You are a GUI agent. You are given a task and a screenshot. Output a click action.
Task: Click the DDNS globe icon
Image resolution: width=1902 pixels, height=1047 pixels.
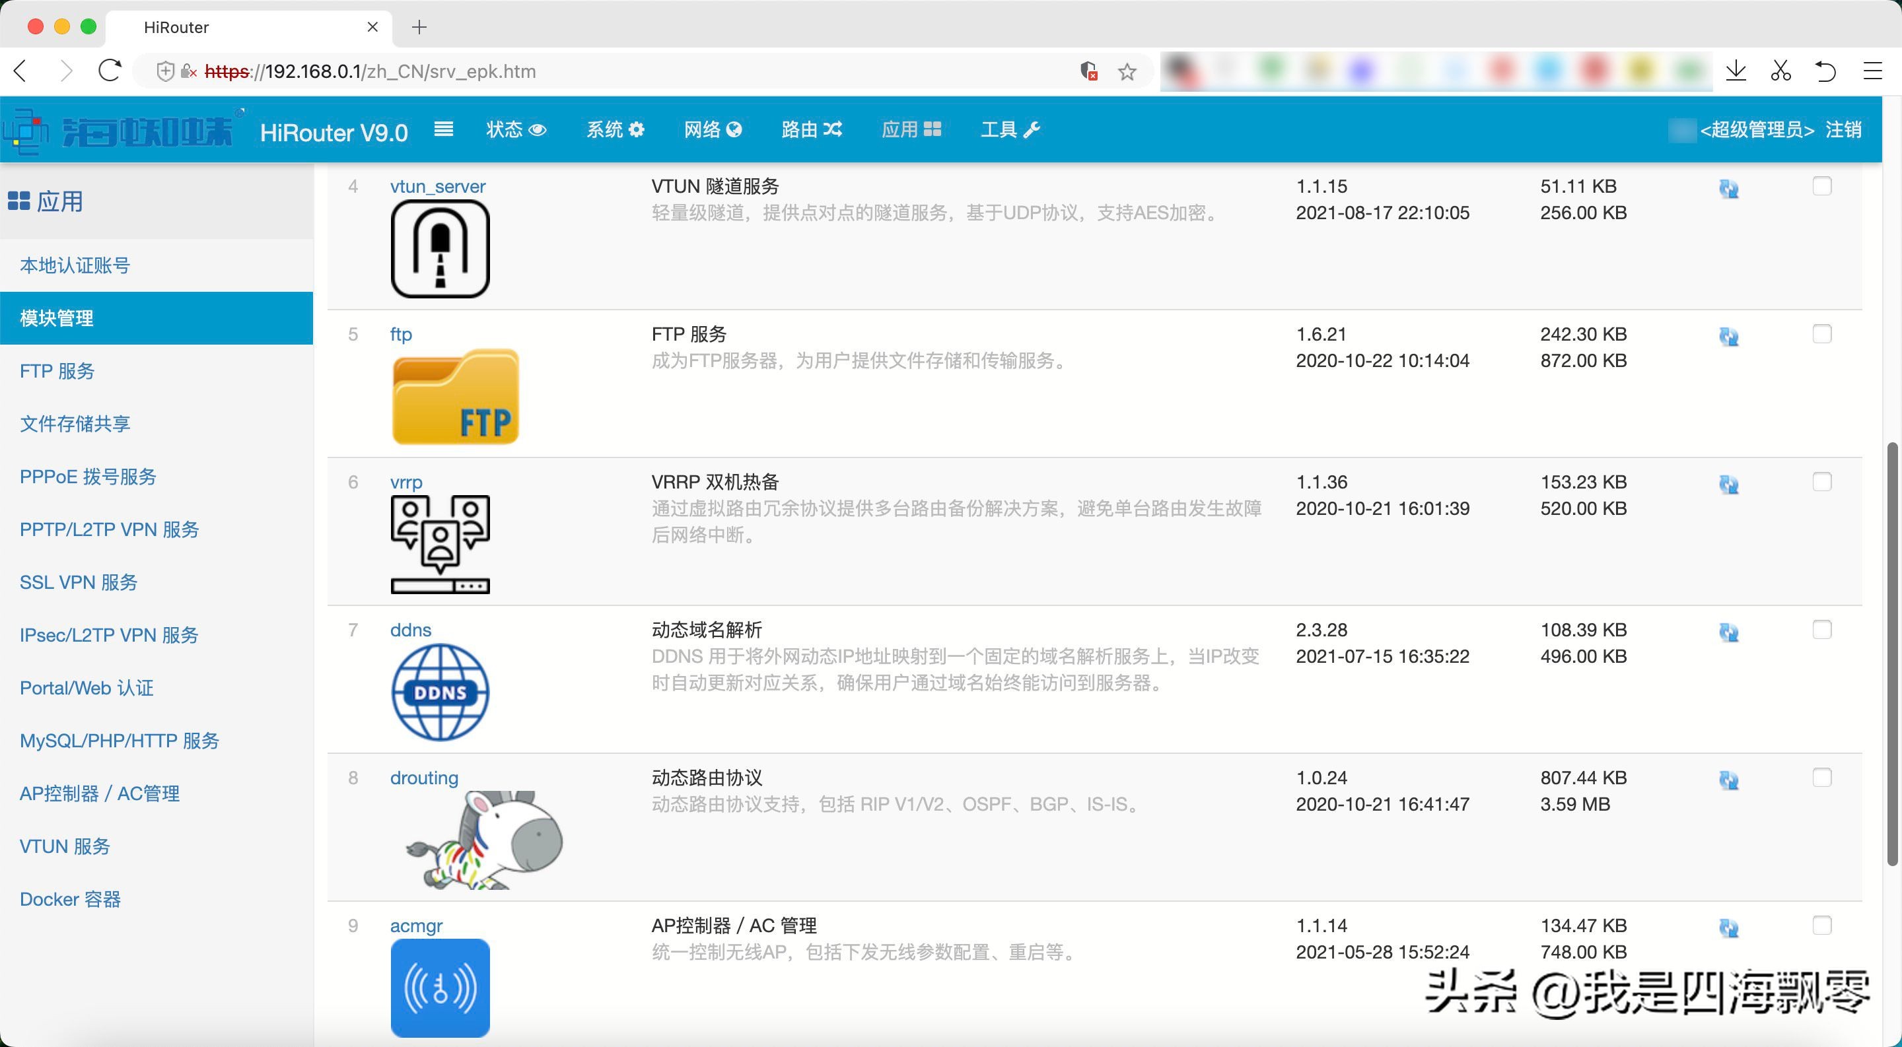[x=440, y=691]
